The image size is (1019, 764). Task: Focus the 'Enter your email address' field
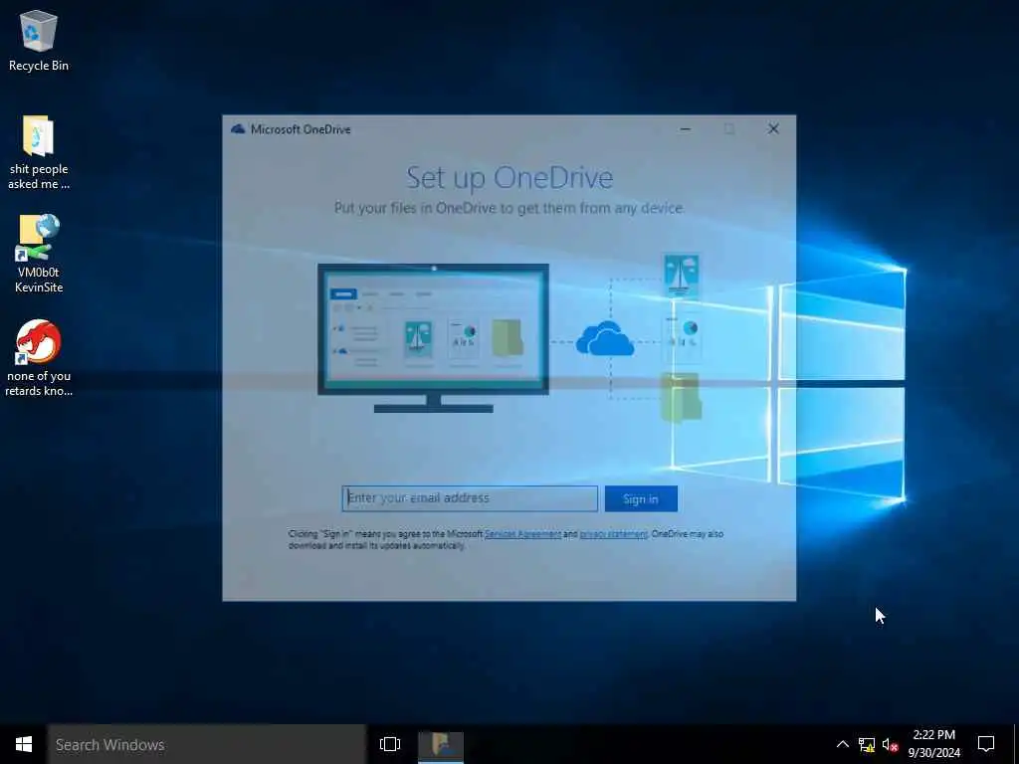pos(470,498)
